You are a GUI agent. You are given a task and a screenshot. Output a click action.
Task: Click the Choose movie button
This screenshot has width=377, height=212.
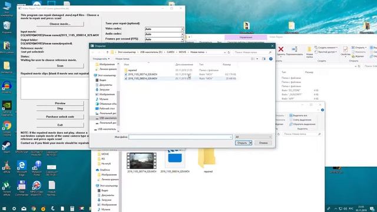(60, 24)
